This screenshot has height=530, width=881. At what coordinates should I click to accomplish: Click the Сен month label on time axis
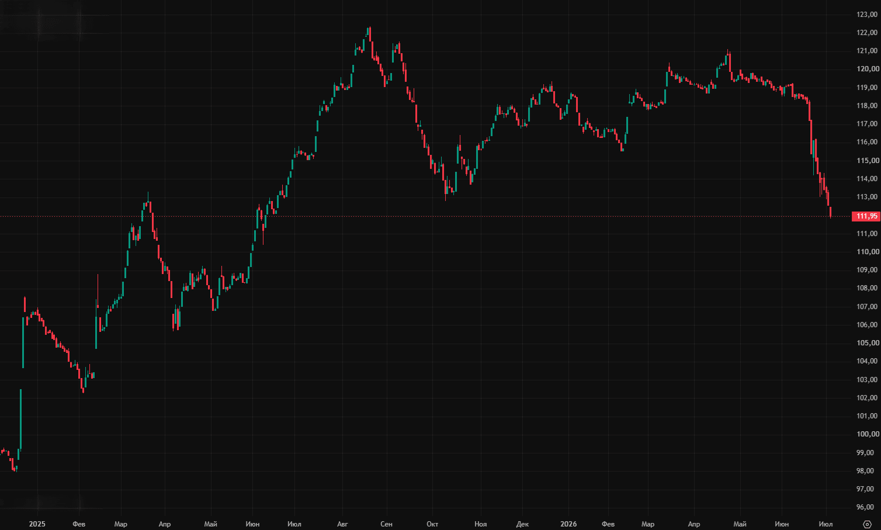(386, 524)
